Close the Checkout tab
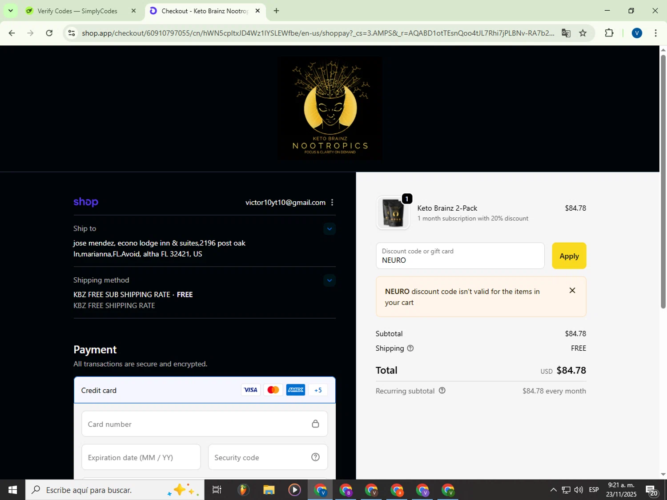The width and height of the screenshot is (667, 500). point(257,11)
